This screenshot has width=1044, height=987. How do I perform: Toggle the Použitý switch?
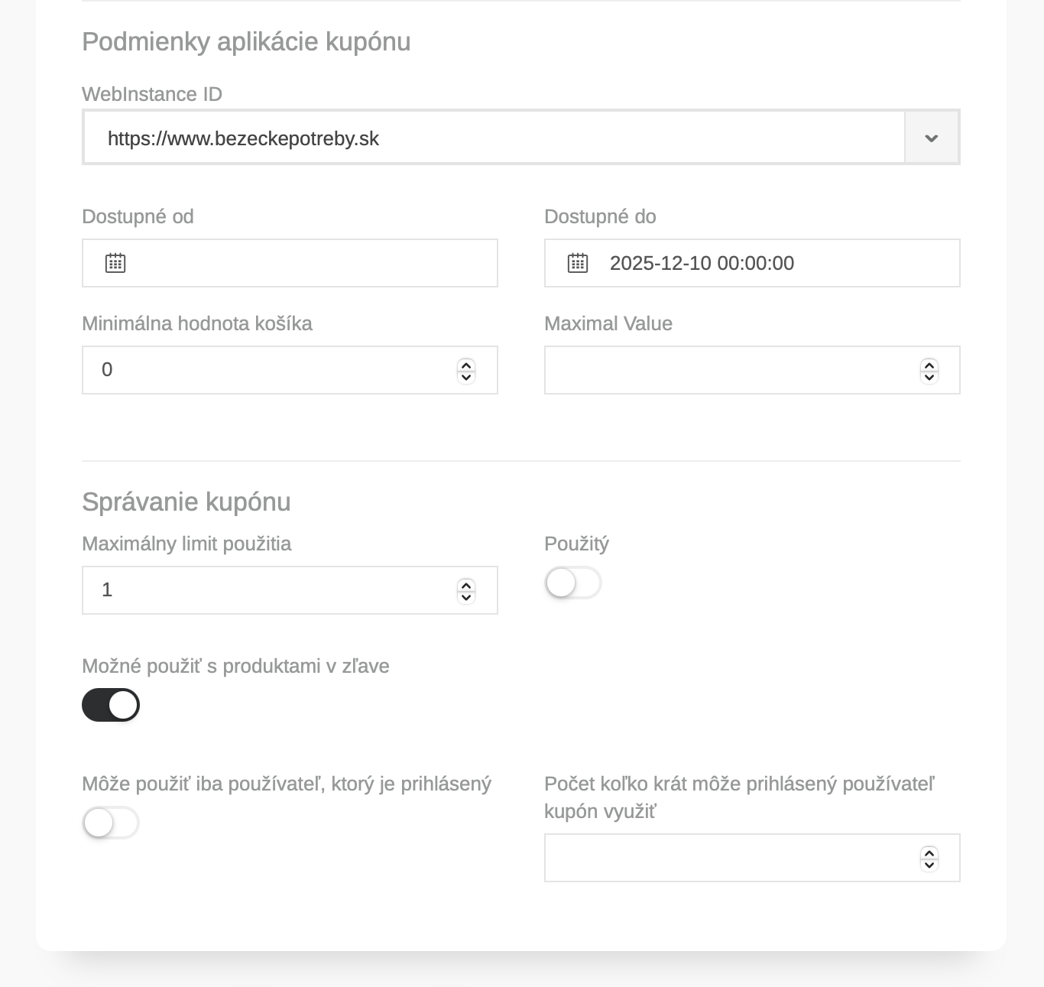point(573,583)
